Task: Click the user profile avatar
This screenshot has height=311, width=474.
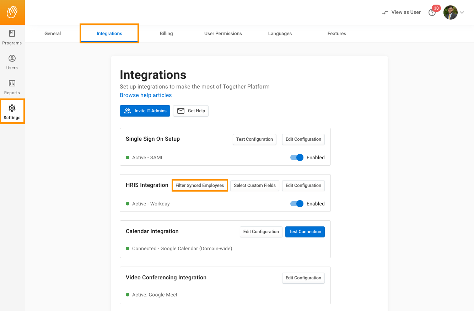Action: click(x=450, y=12)
